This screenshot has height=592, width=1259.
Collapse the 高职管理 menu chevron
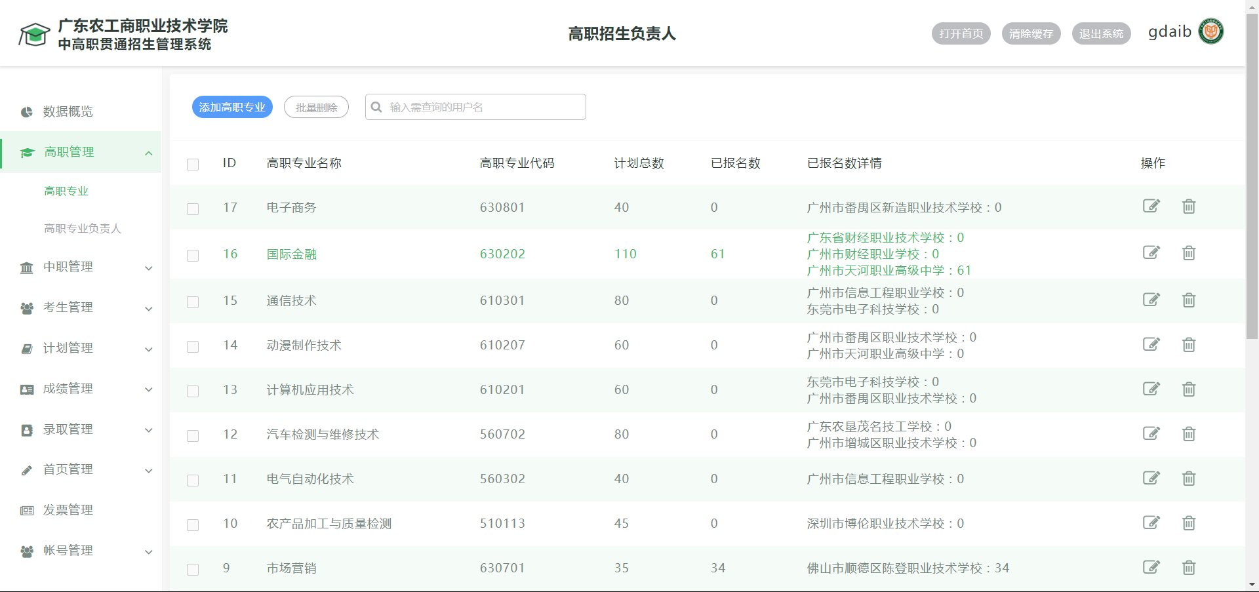[149, 153]
